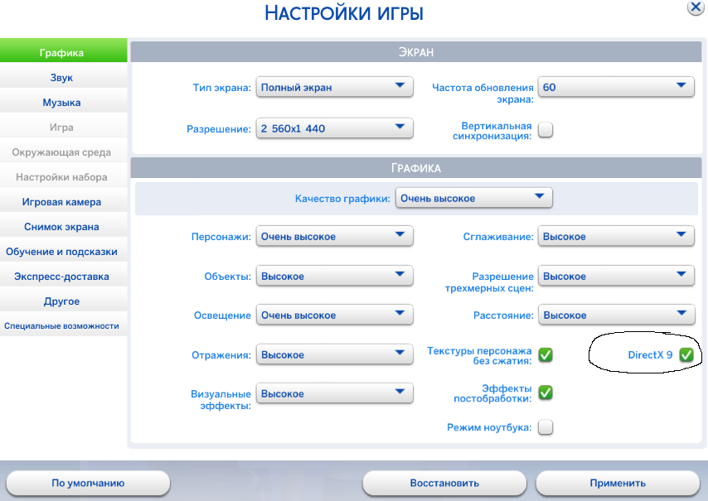Expand the Расстояние dropdown
The height and width of the screenshot is (501, 708).
[x=616, y=315]
